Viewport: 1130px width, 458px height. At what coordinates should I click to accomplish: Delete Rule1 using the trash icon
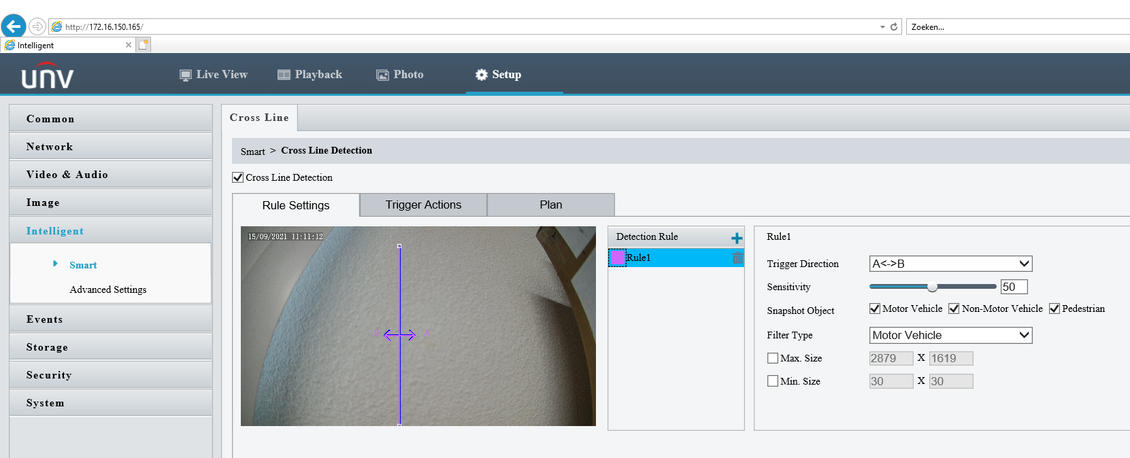pyautogui.click(x=737, y=258)
